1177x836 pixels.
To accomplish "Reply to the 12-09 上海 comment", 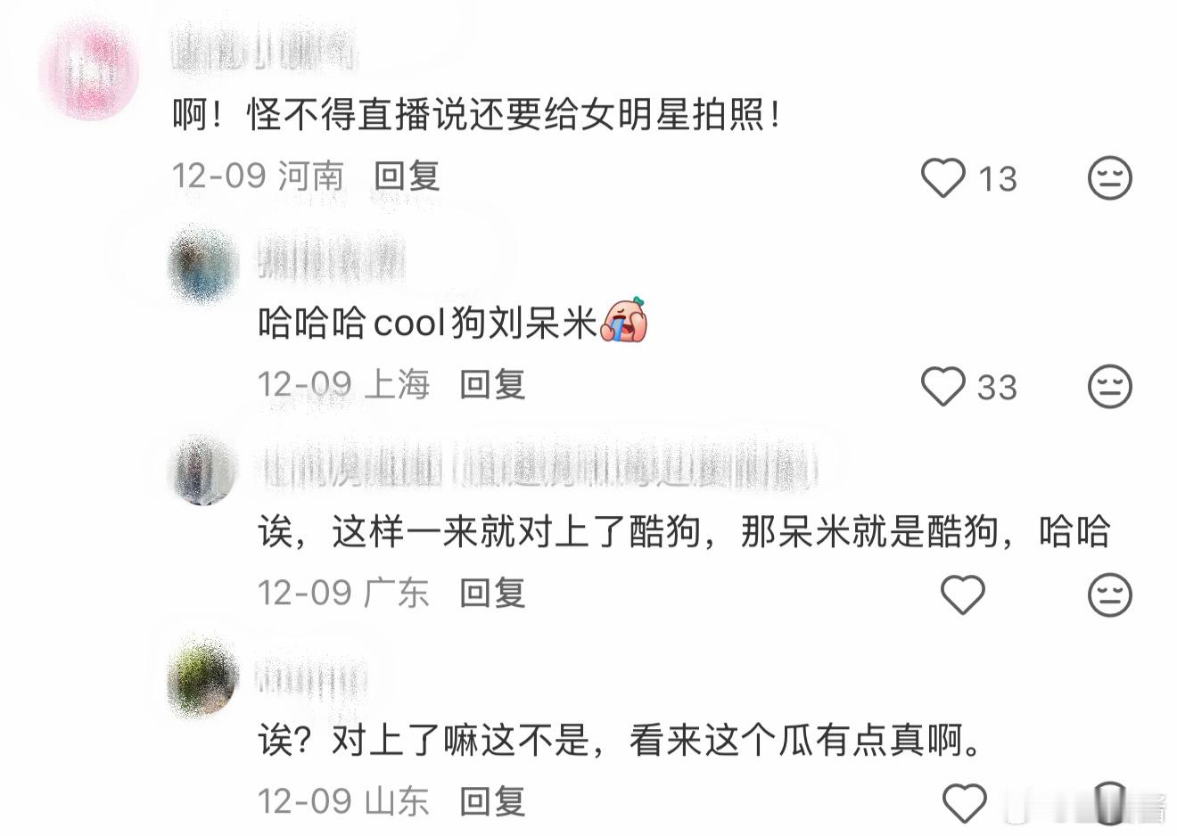I will pyautogui.click(x=492, y=384).
